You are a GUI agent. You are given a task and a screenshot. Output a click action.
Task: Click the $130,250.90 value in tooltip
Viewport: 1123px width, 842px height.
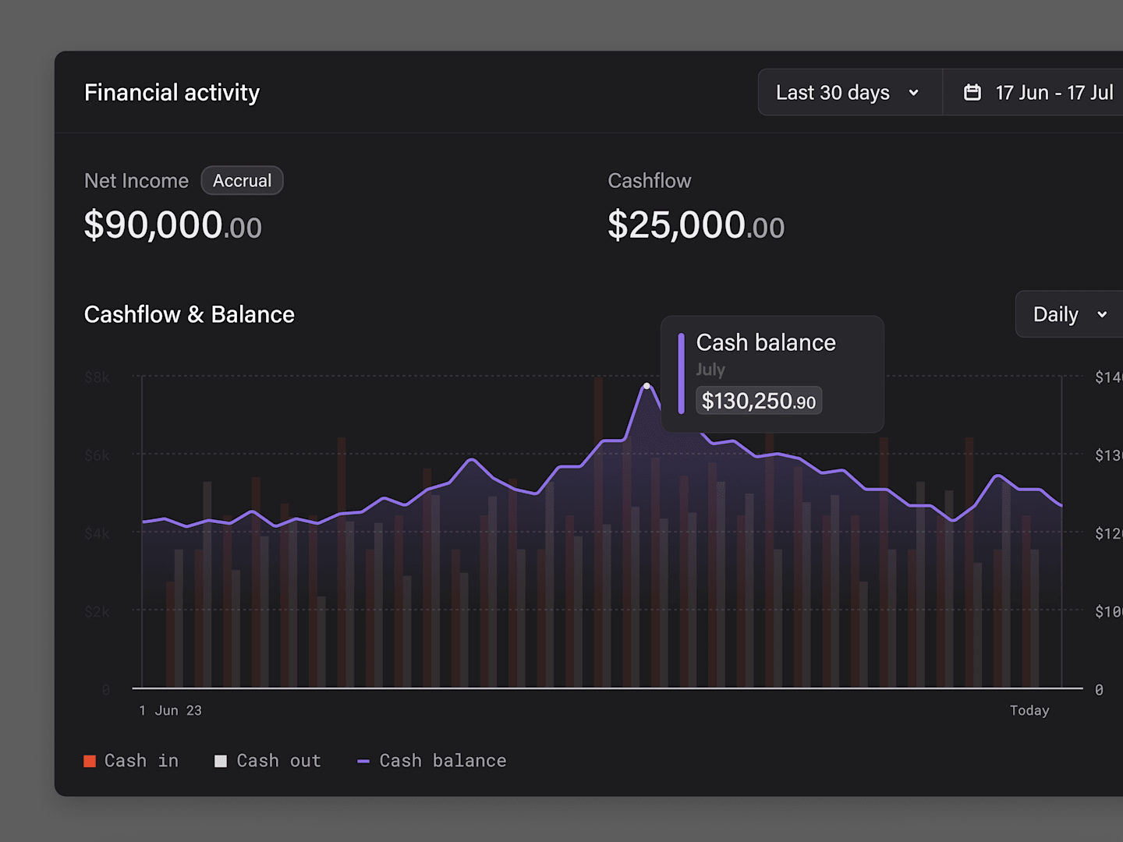pos(758,401)
